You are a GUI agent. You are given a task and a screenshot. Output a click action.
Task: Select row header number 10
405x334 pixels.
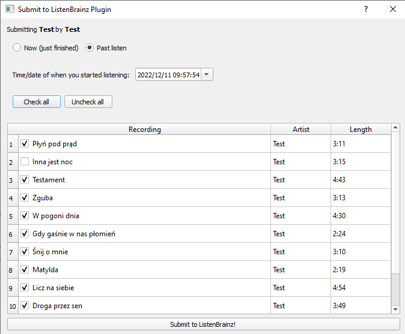point(13,306)
